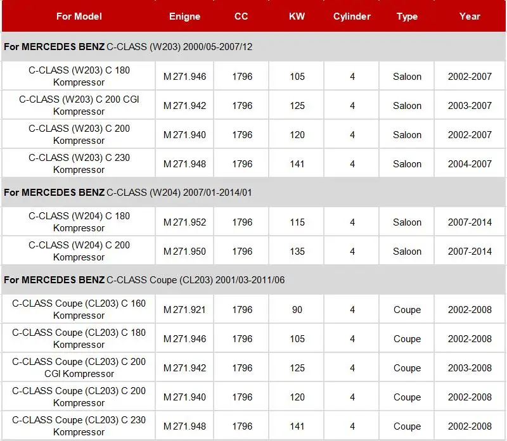
Task: Click 'C-CLASS Coupe (CL203) C 160 Kompressor' cell
Action: point(79,309)
